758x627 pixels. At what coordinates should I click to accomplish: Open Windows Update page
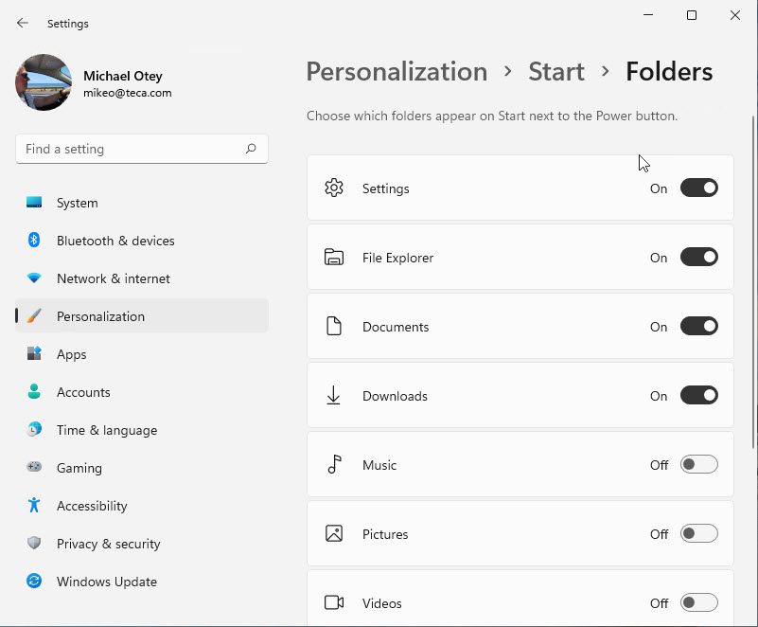(142, 581)
